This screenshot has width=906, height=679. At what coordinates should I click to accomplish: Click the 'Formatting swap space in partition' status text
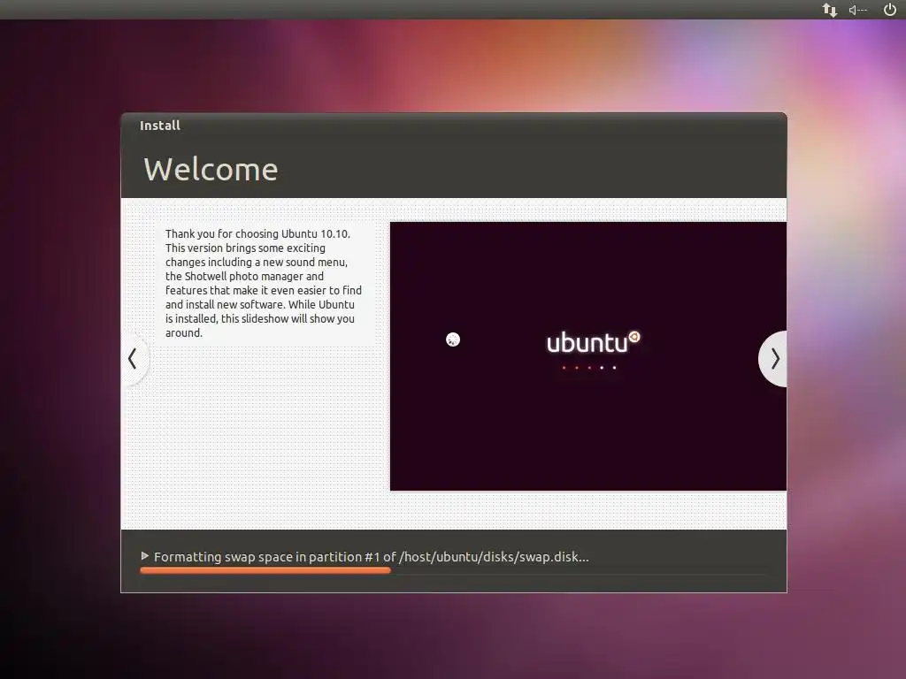[372, 557]
